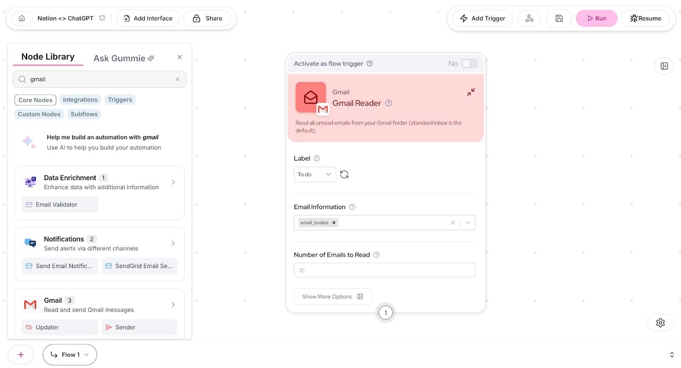Toggle the right sidebar panel icon
The width and height of the screenshot is (681, 368).
664,66
